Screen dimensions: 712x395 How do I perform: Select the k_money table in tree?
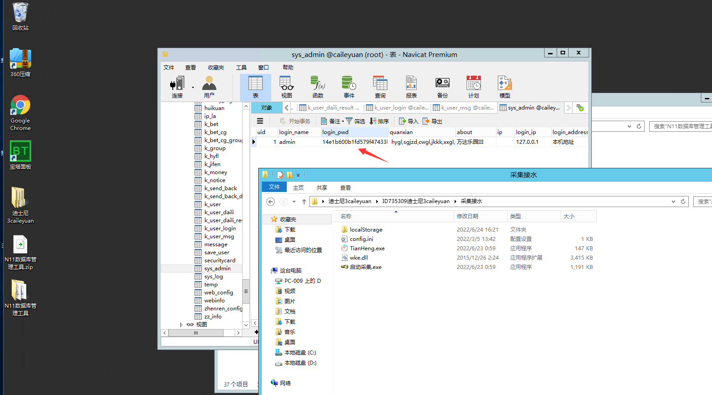coord(216,172)
